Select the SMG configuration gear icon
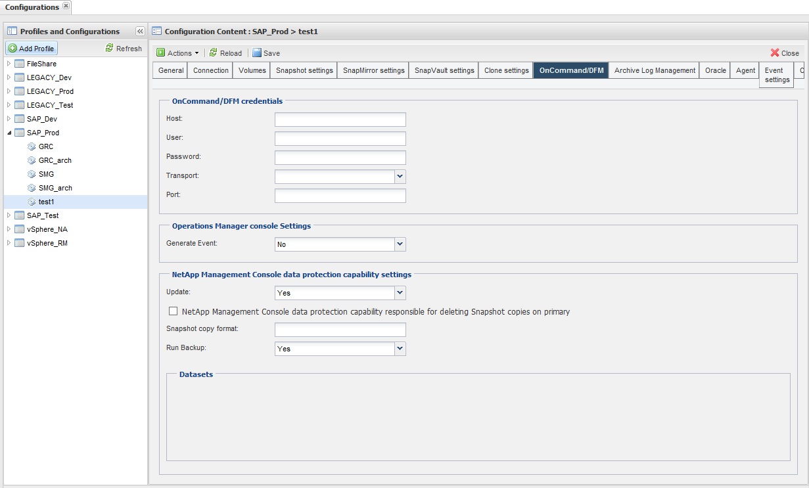The width and height of the screenshot is (809, 488). click(x=32, y=174)
